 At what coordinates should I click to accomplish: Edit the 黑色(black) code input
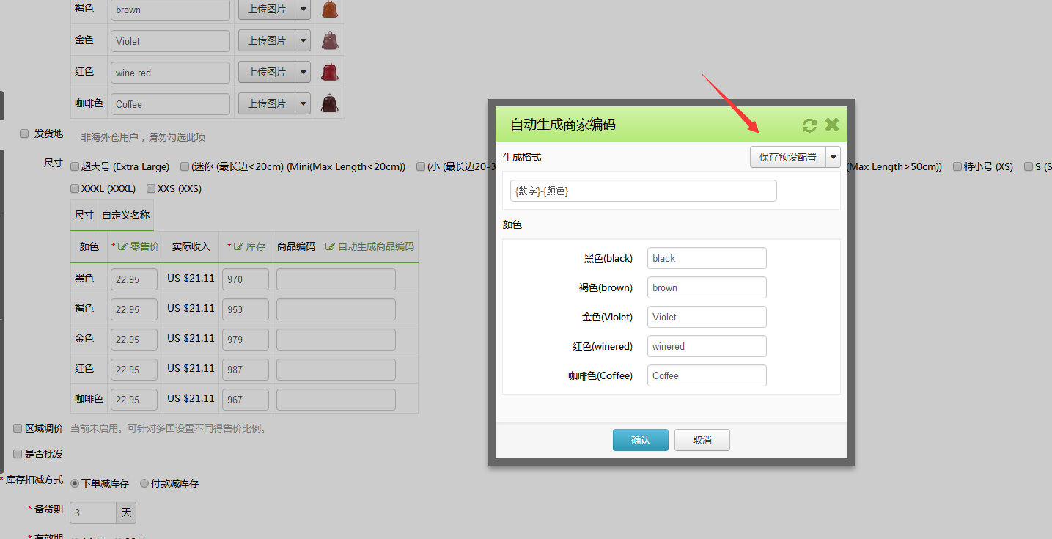click(707, 258)
